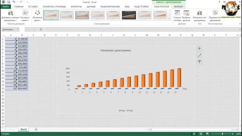The height and width of the screenshot is (136, 242).
Task: Open Quick Layout (Экспресс-макет) dropdown
Action: point(25,16)
